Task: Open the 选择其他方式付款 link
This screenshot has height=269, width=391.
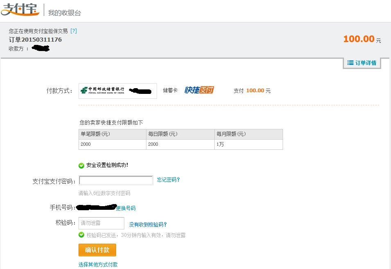Action: coord(98,265)
